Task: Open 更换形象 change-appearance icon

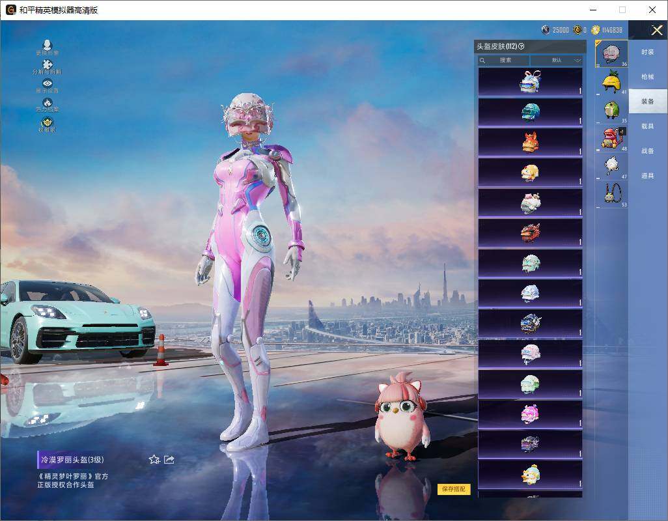Action: (48, 48)
